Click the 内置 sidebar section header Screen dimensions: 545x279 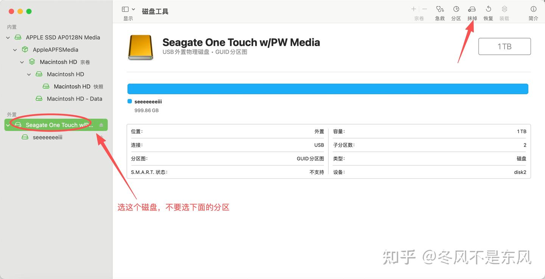[12, 27]
